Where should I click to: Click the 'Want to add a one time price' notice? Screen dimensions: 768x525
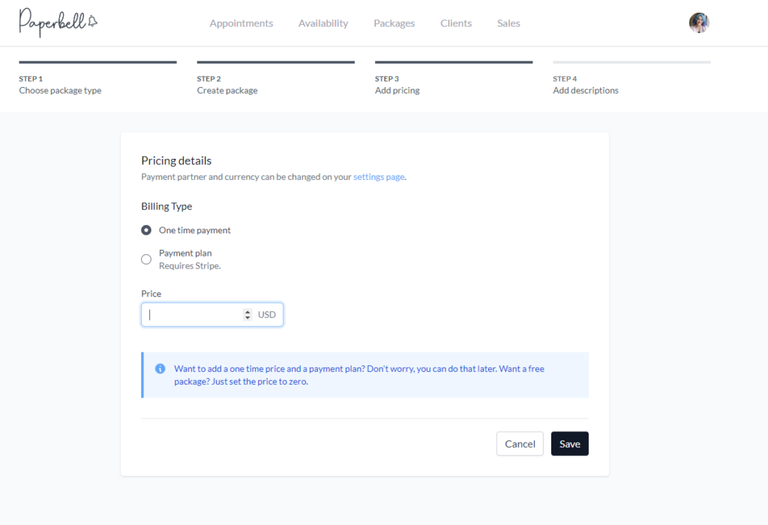point(365,375)
